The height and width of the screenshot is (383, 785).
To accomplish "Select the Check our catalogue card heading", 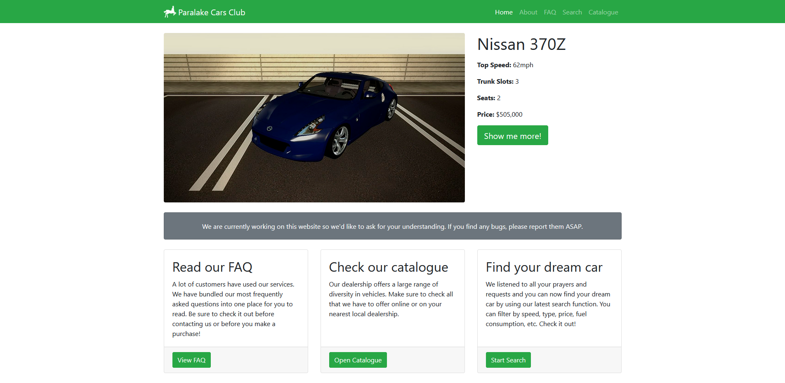I will [x=388, y=267].
